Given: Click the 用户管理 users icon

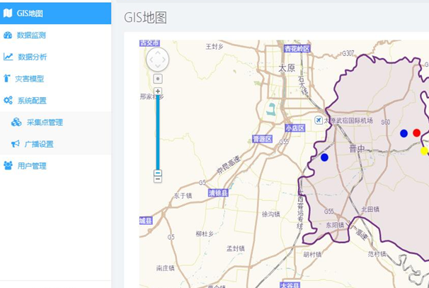Looking at the screenshot, I should (8, 166).
